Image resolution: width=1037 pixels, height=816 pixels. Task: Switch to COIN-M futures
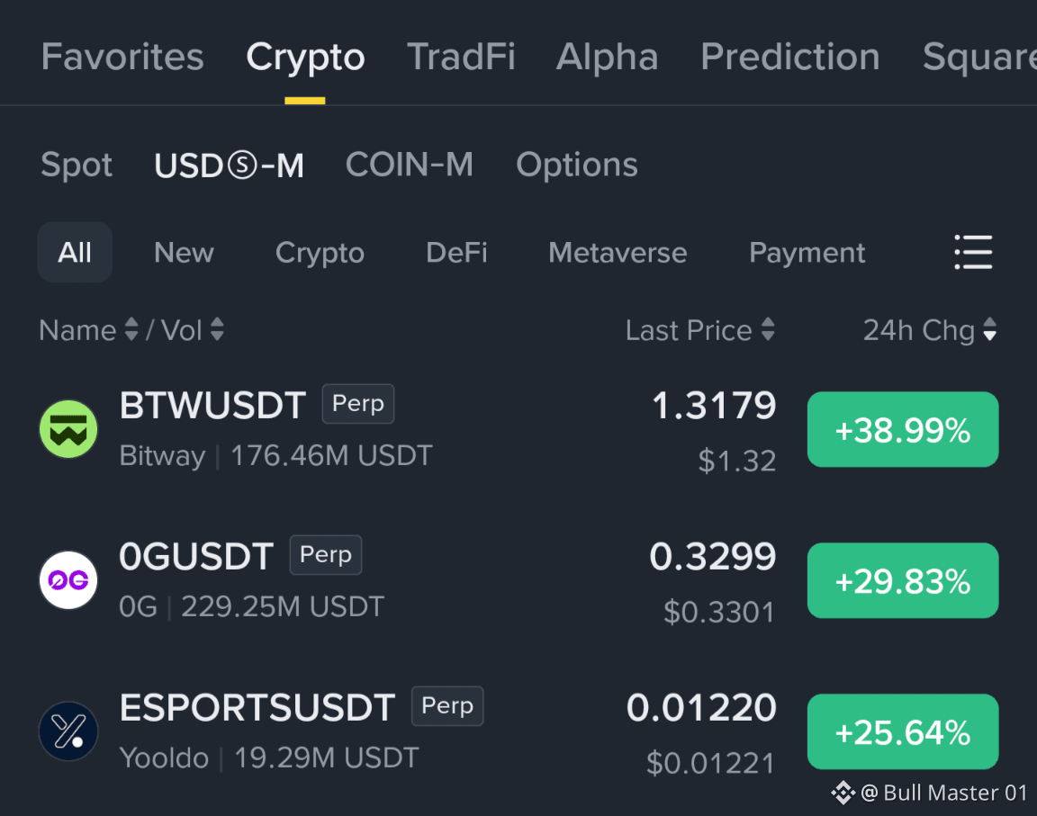[410, 165]
